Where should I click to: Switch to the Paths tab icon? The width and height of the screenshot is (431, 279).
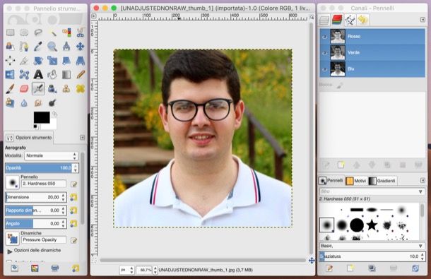point(350,20)
